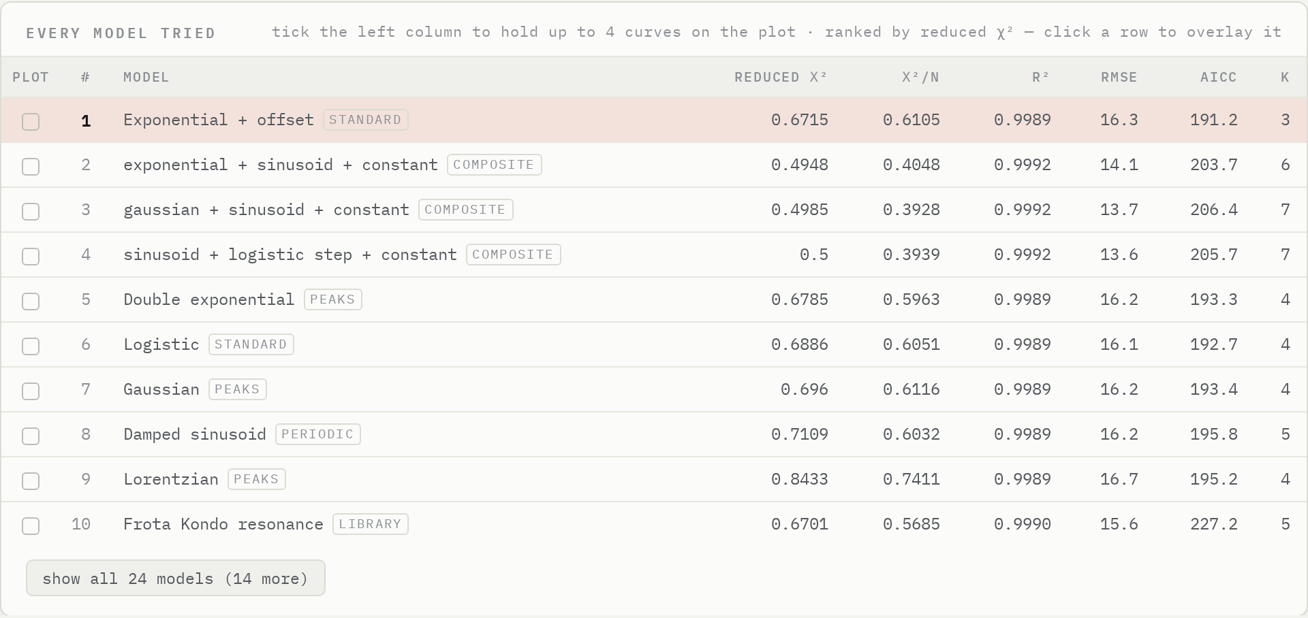Click RMSE value 16.7

(1119, 479)
